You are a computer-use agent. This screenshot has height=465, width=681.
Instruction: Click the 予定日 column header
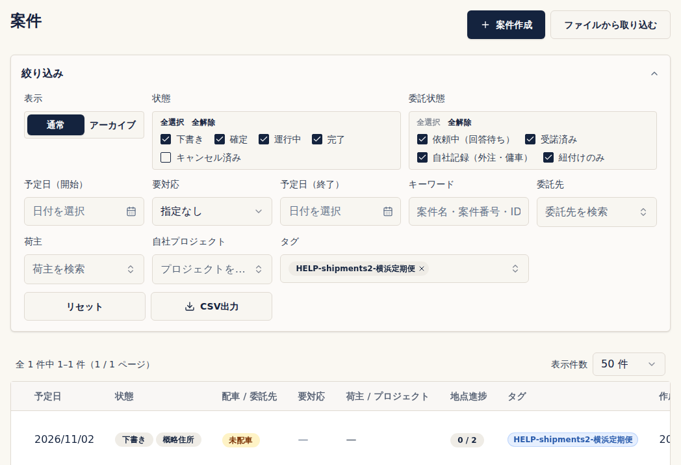pos(48,396)
